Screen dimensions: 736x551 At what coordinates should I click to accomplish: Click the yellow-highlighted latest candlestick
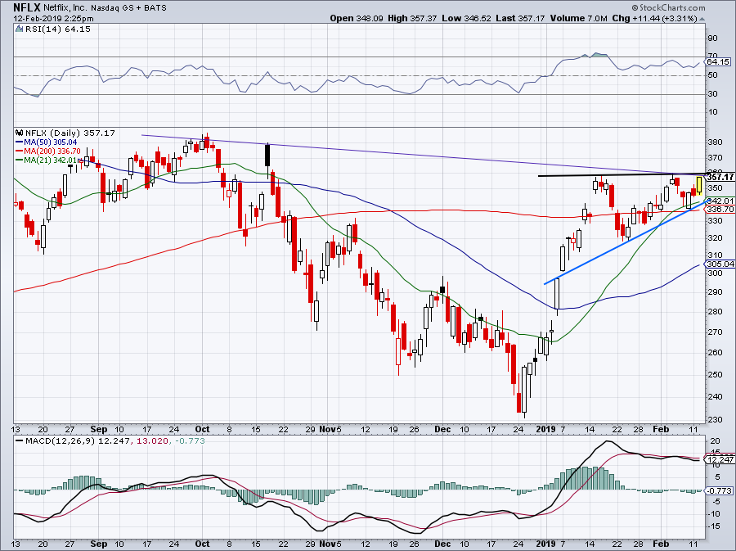point(699,186)
